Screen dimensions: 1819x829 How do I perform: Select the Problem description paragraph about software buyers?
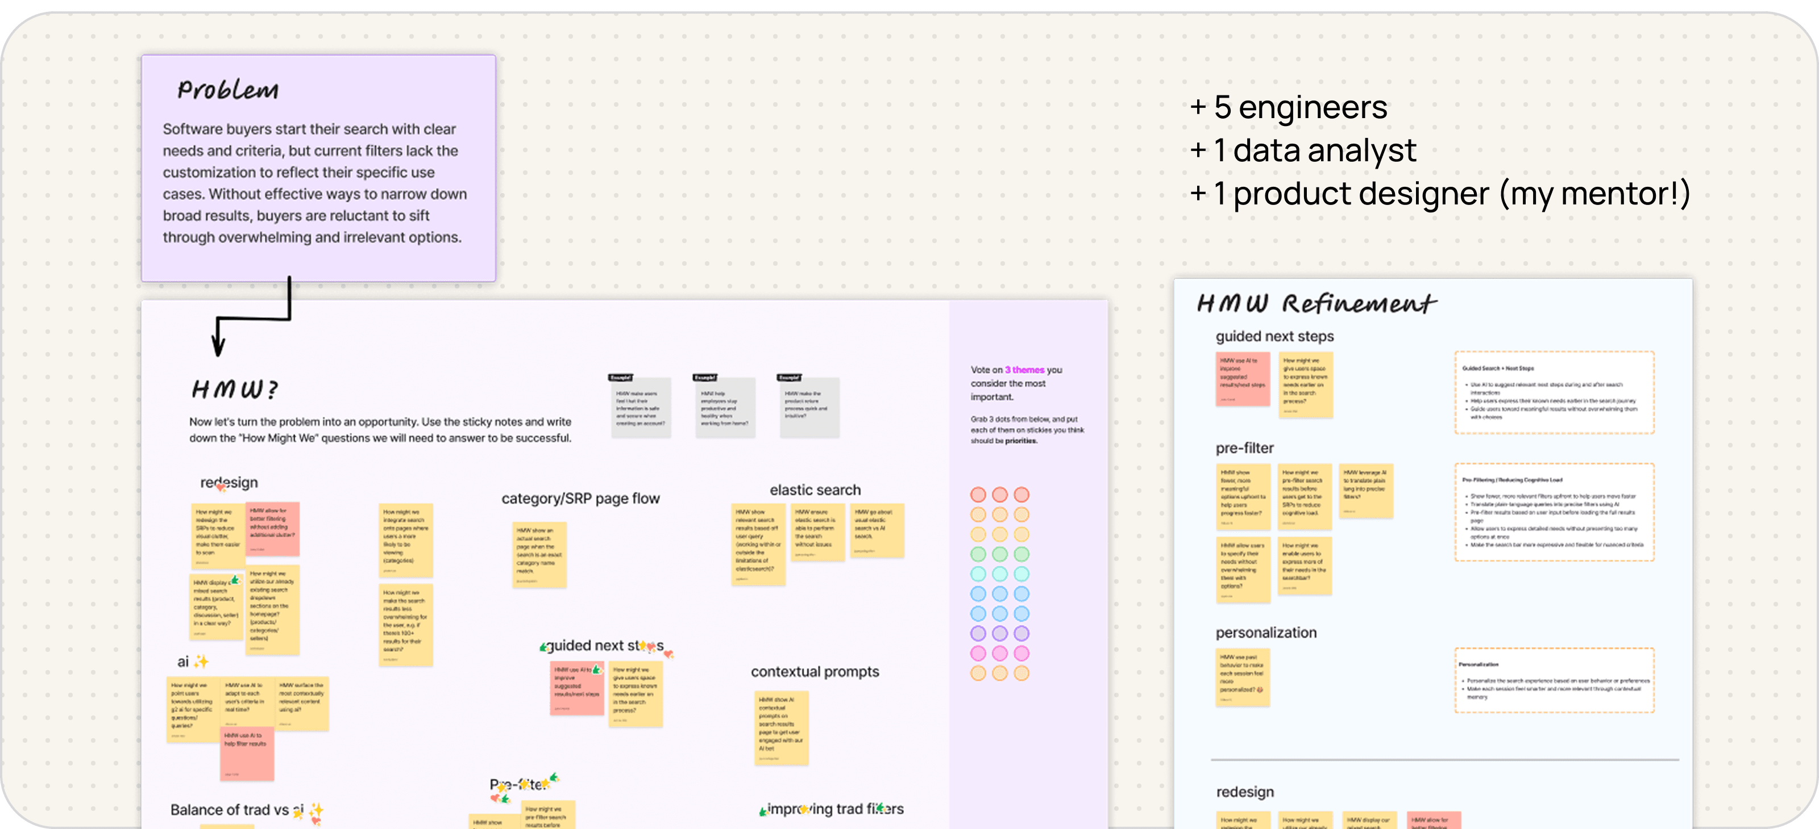tap(315, 183)
